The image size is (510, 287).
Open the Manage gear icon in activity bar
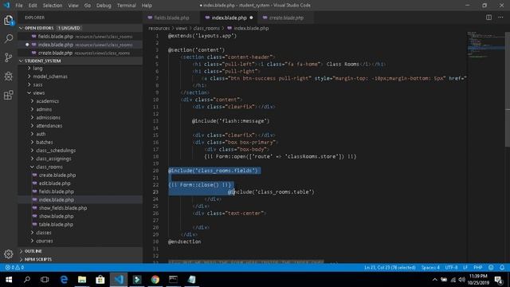coord(9,254)
